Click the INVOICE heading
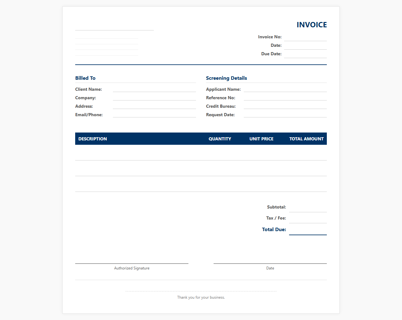 (x=312, y=25)
